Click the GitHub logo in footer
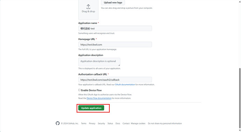The height and width of the screenshot is (132, 241). click(x=58, y=123)
